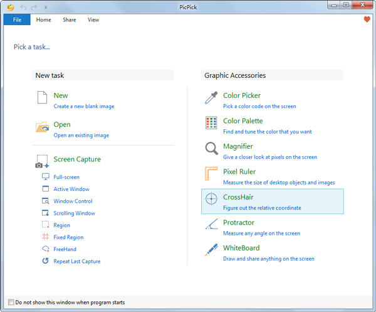The image size is (376, 312).
Task: Click the green New heading link
Action: pyautogui.click(x=61, y=95)
